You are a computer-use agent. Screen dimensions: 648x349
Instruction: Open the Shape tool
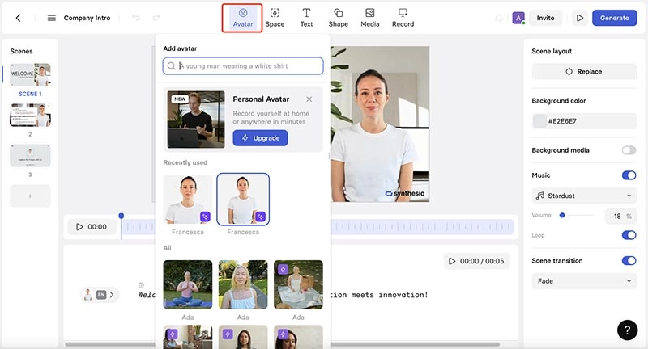point(338,17)
